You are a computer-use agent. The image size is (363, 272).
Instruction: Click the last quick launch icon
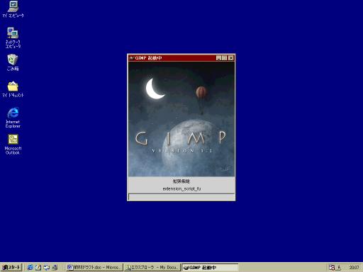[x=55, y=267]
